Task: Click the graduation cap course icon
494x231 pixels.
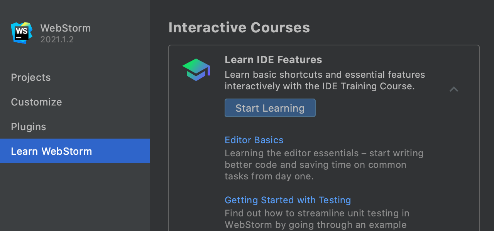Action: [x=196, y=70]
